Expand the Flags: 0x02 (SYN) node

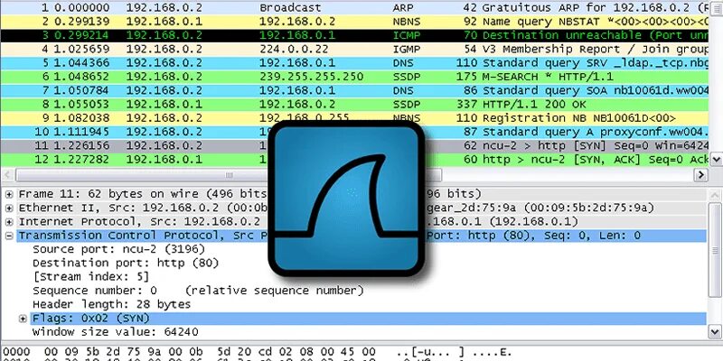tap(23, 319)
